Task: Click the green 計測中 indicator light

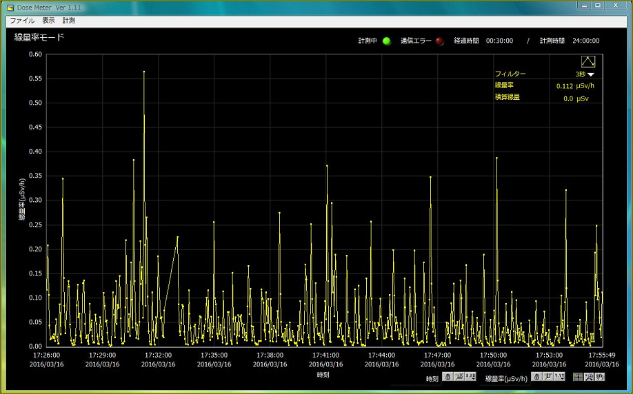Action: (x=386, y=41)
